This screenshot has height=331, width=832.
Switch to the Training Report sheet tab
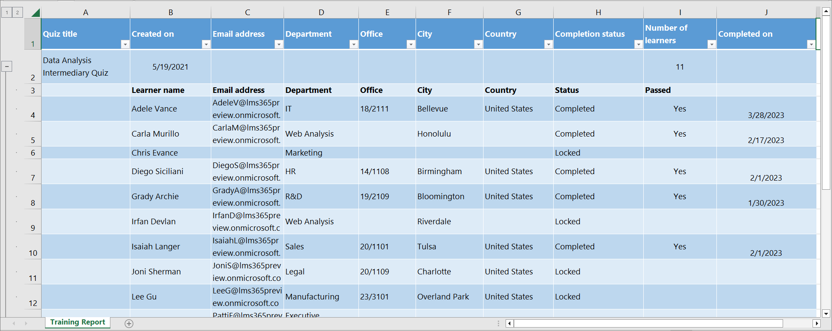click(x=77, y=322)
